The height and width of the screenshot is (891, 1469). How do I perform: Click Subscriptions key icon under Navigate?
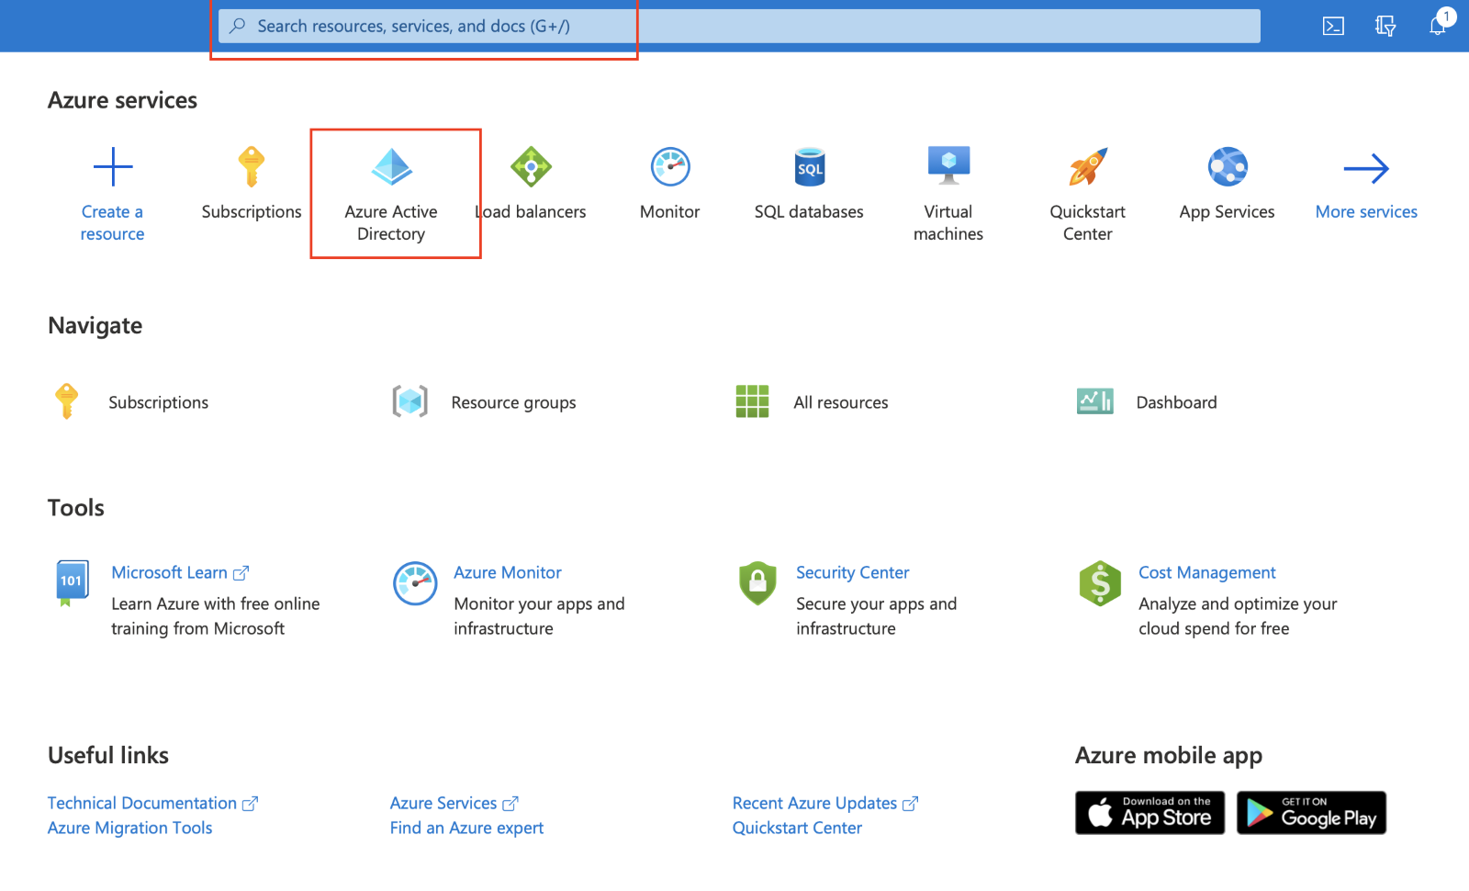click(66, 401)
